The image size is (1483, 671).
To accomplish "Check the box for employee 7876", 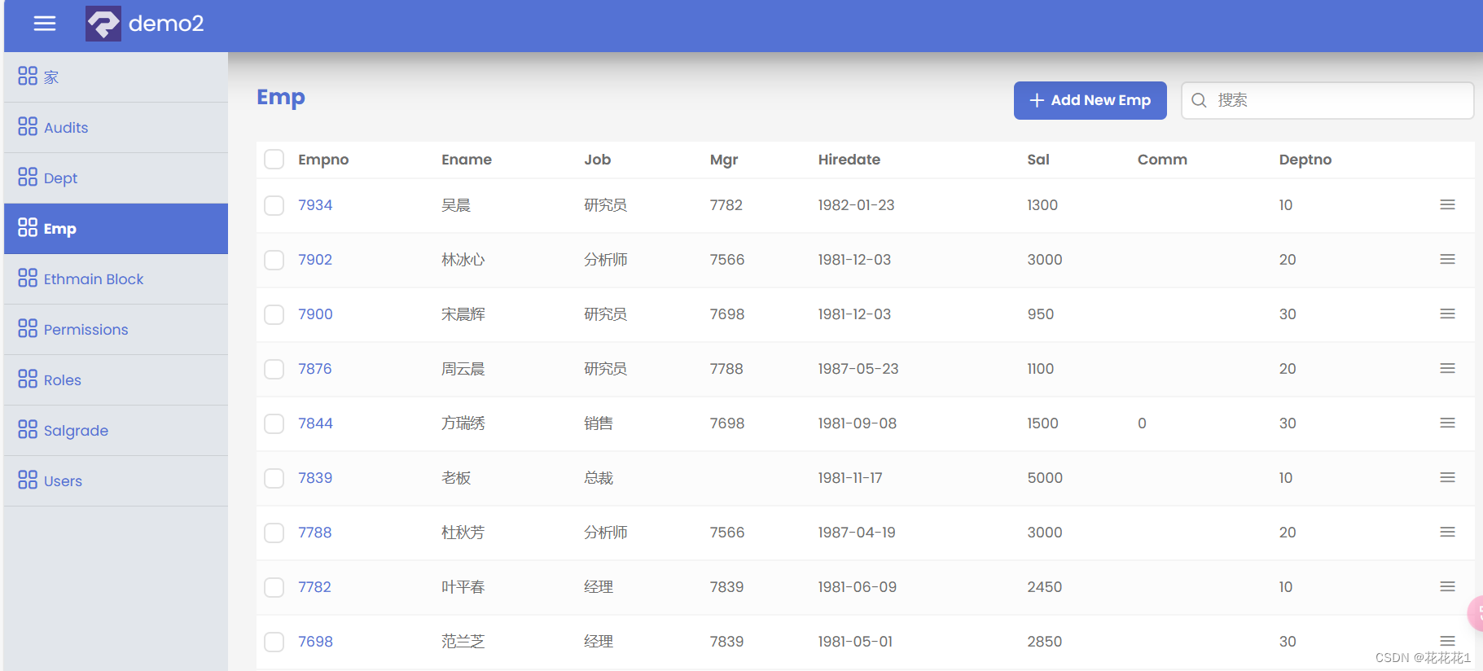I will coord(274,369).
